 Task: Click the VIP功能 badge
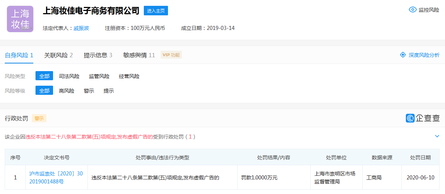tap(171, 55)
